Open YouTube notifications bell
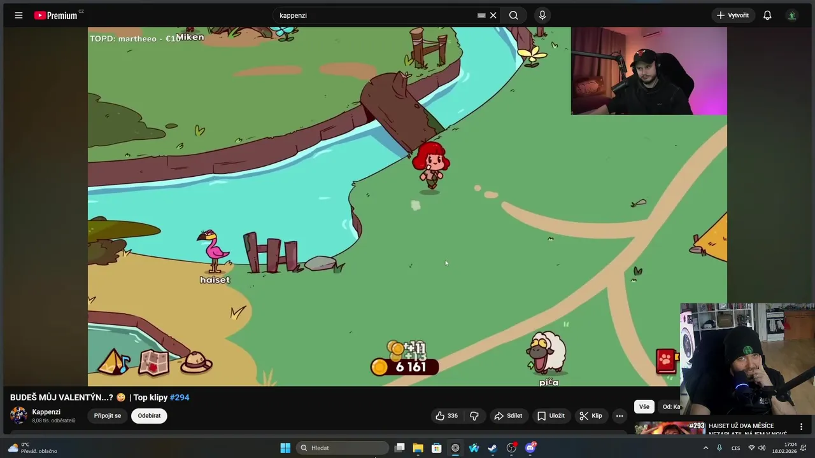This screenshot has width=815, height=458. pos(767,15)
